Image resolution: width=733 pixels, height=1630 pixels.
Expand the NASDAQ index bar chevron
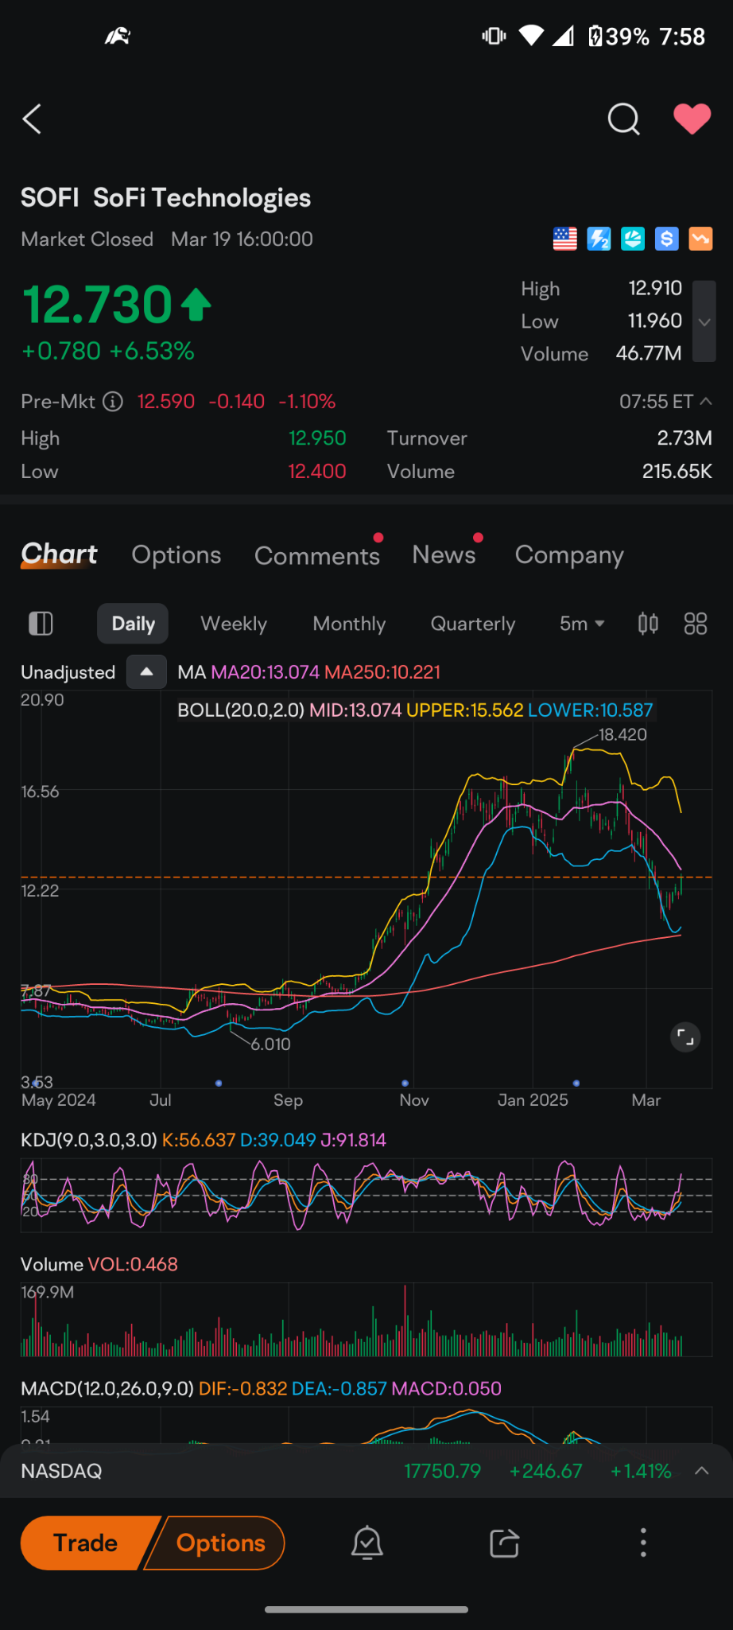(701, 1471)
